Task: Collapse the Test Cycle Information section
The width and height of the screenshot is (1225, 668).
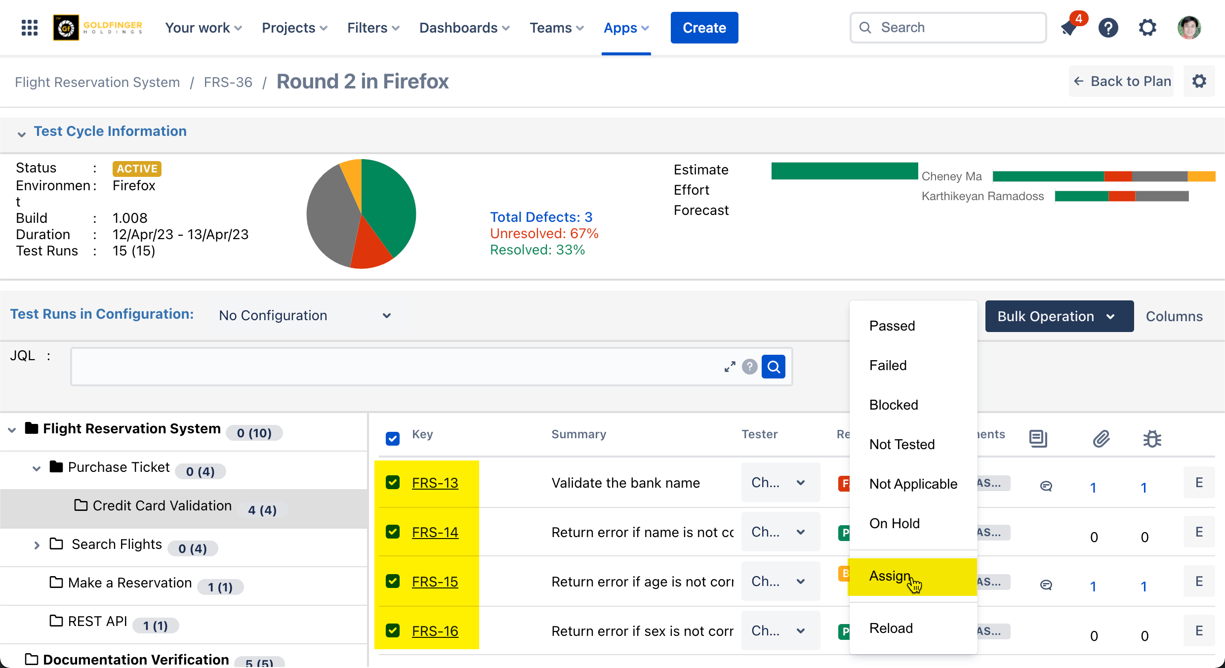Action: coord(21,133)
